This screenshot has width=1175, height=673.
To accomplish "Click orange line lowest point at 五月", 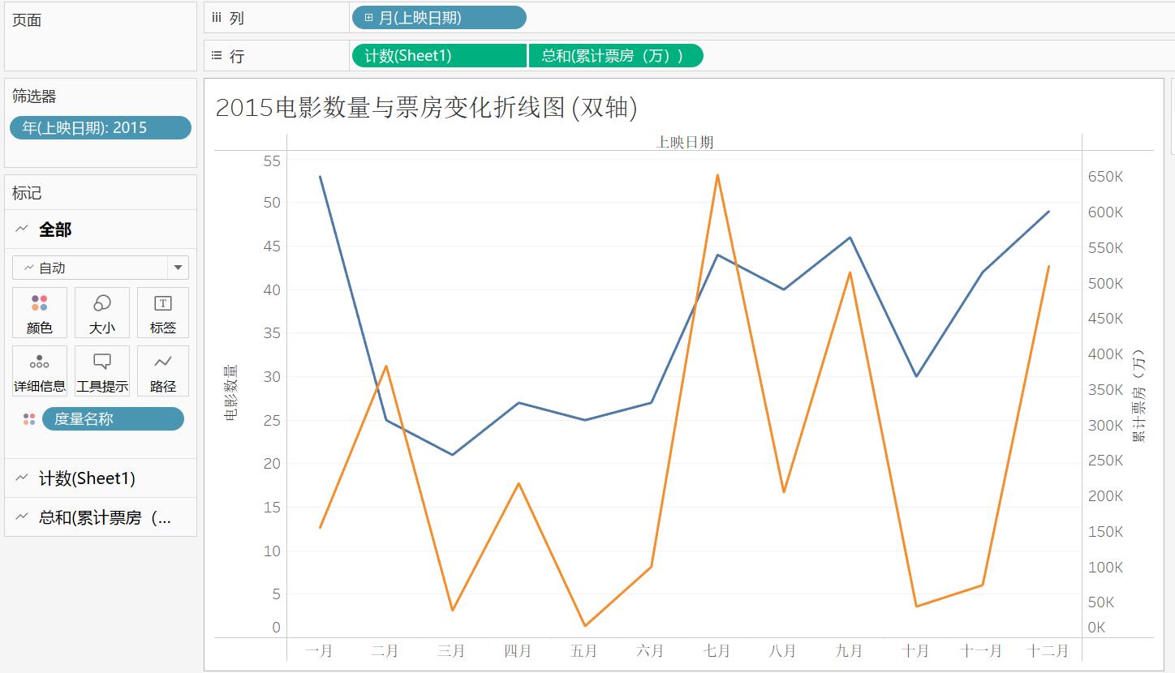I will point(584,626).
